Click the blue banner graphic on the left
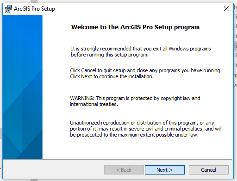237x181 pixels. pyautogui.click(x=23, y=87)
